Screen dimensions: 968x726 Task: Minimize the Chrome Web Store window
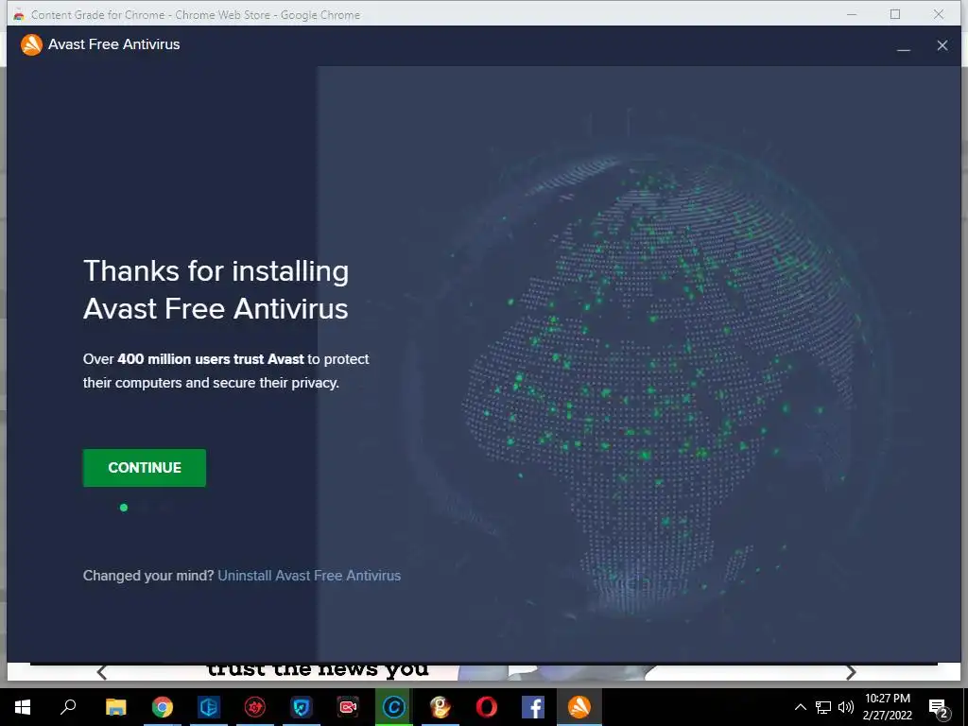click(852, 14)
